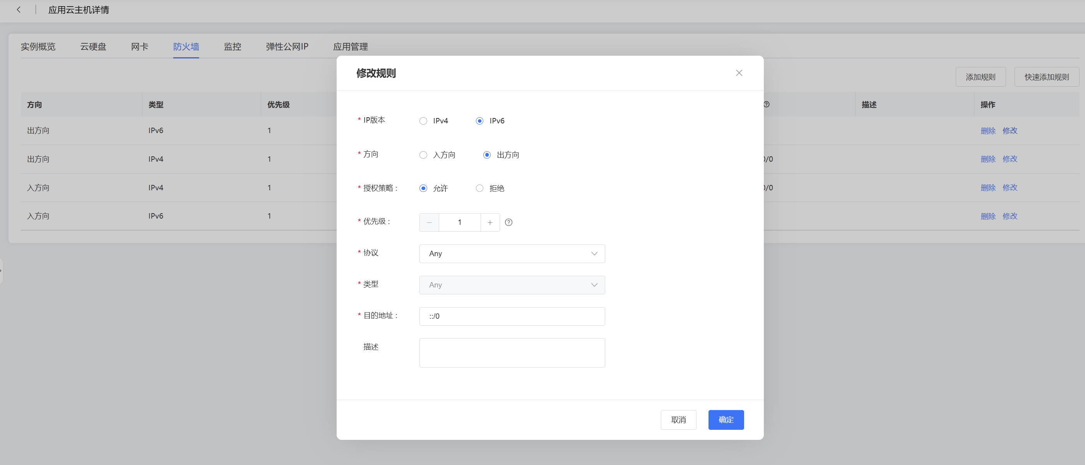Increase priority with the plus button
Screen dimensions: 1085x465
[490, 222]
